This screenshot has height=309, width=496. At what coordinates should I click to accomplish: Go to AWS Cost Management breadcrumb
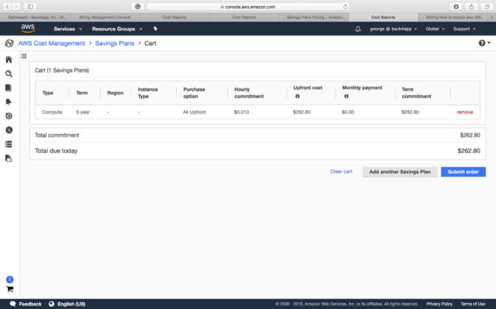click(x=51, y=43)
